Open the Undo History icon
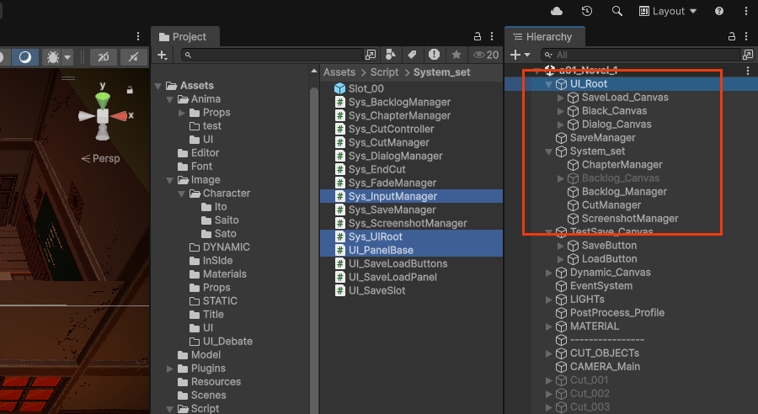 pyautogui.click(x=587, y=11)
